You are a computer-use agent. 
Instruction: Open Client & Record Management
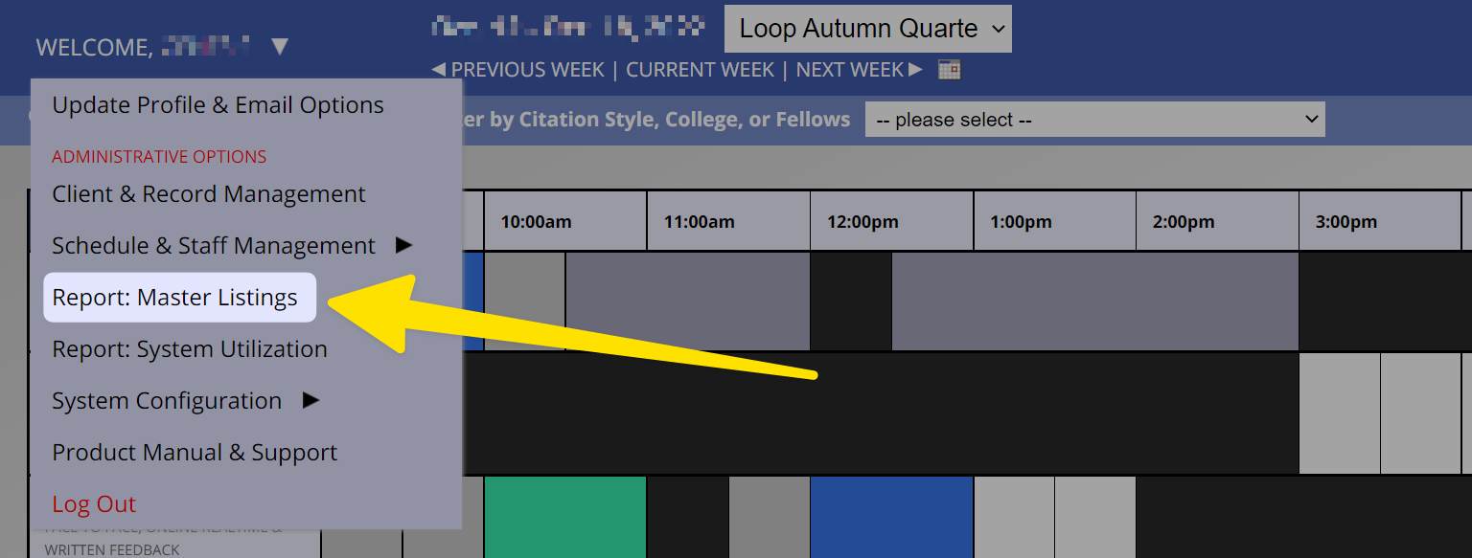click(209, 194)
